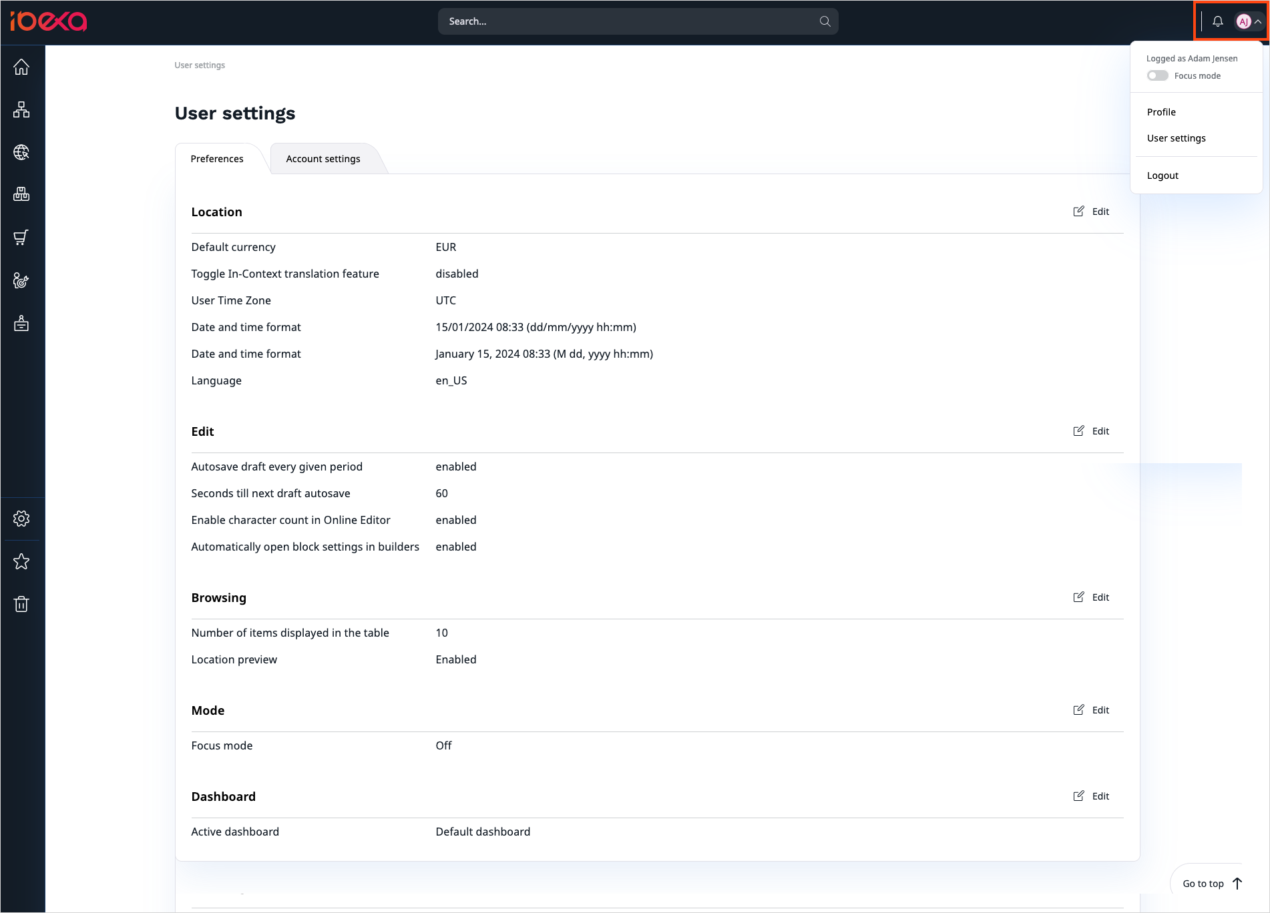Open the shopping cart commerce icon
The height and width of the screenshot is (913, 1270).
pyautogui.click(x=22, y=237)
